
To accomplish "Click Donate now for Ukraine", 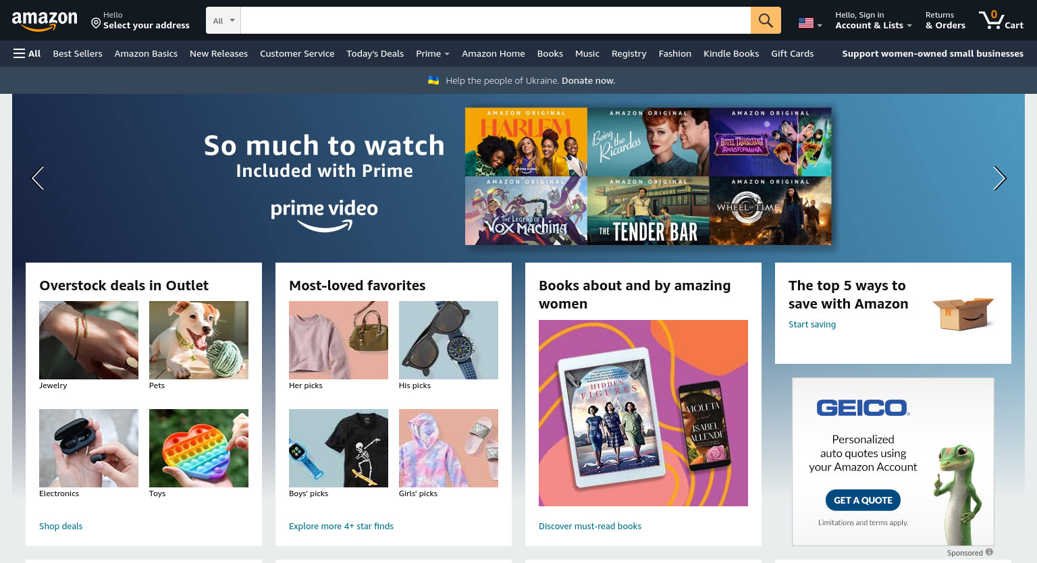I will (x=588, y=80).
